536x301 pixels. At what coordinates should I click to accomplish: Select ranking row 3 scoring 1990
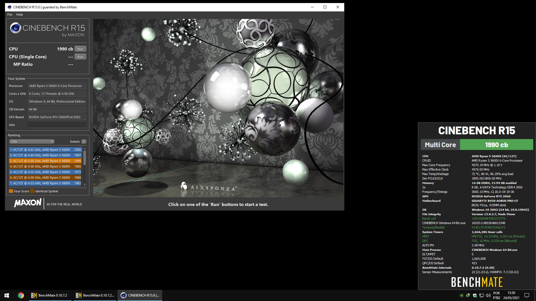[x=46, y=161]
